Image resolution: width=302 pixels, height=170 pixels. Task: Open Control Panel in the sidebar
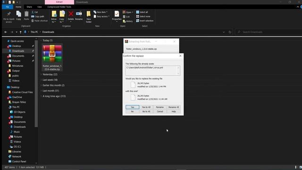pos(19,161)
